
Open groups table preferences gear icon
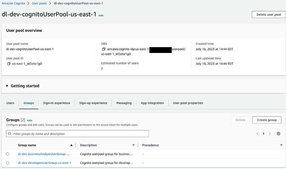point(278,133)
